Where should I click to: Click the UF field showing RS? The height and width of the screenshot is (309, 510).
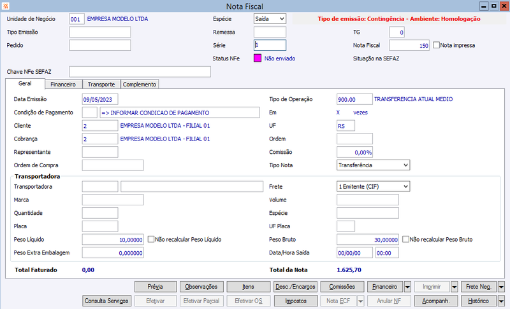pyautogui.click(x=346, y=125)
